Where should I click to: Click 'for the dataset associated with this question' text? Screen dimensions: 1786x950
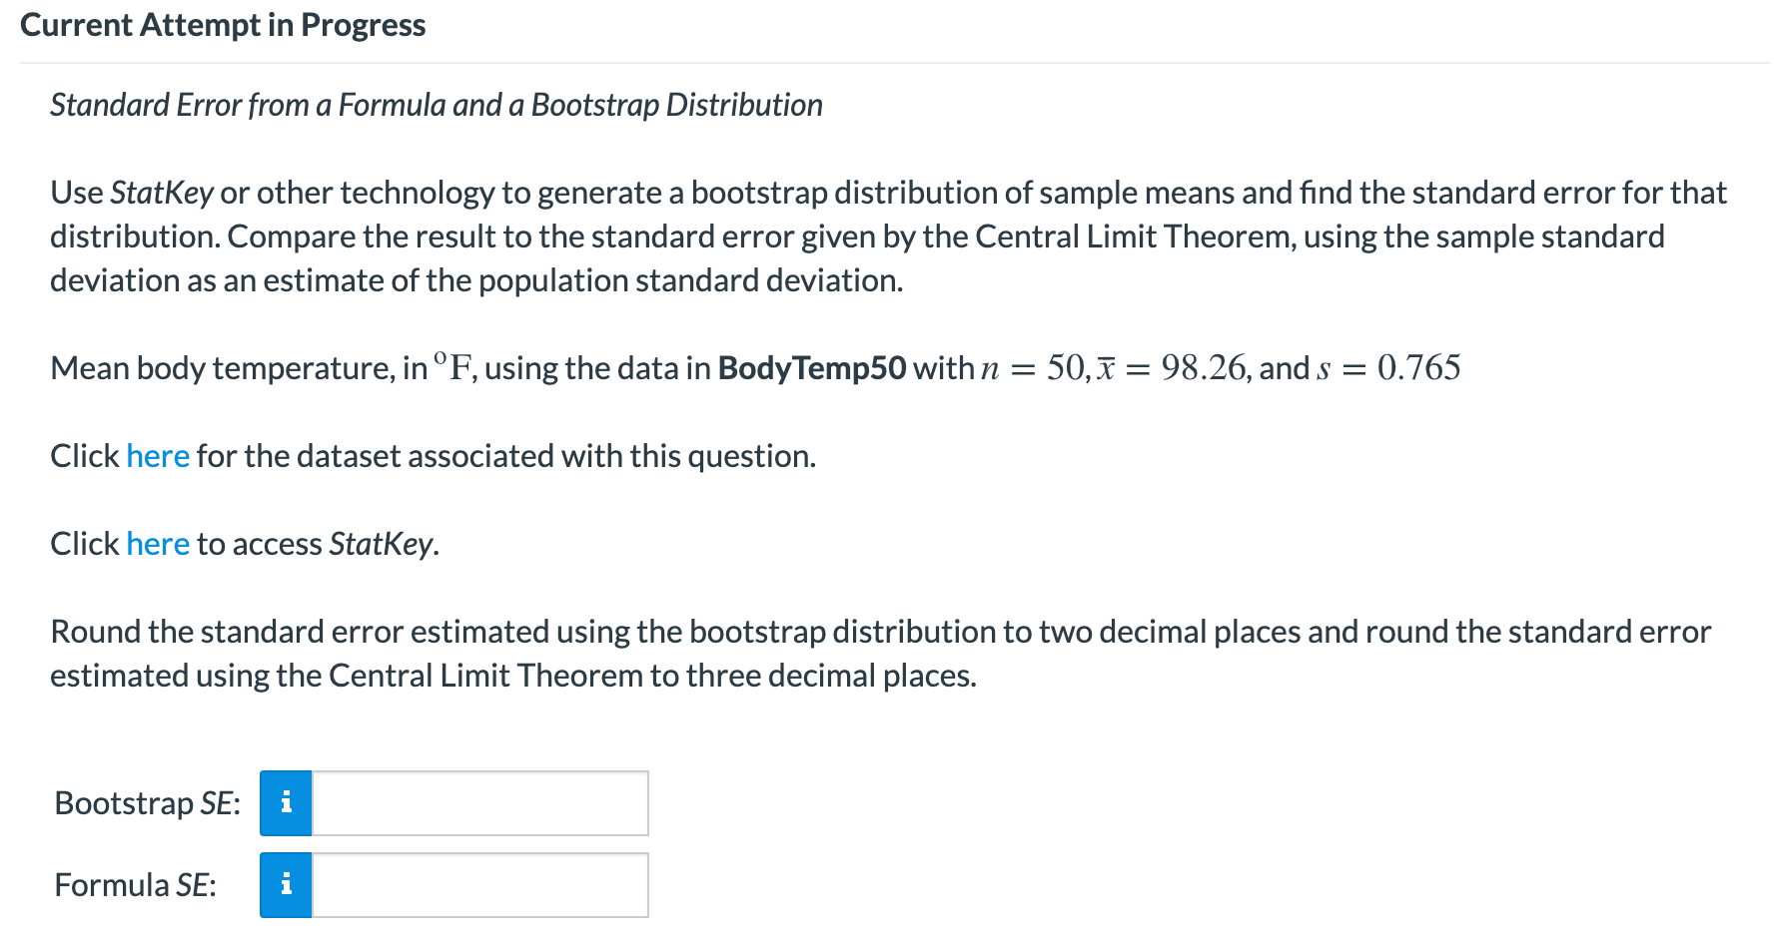(506, 456)
